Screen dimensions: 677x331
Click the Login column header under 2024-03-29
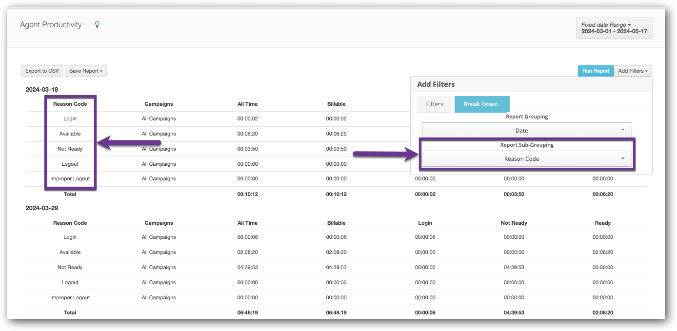[x=425, y=223]
